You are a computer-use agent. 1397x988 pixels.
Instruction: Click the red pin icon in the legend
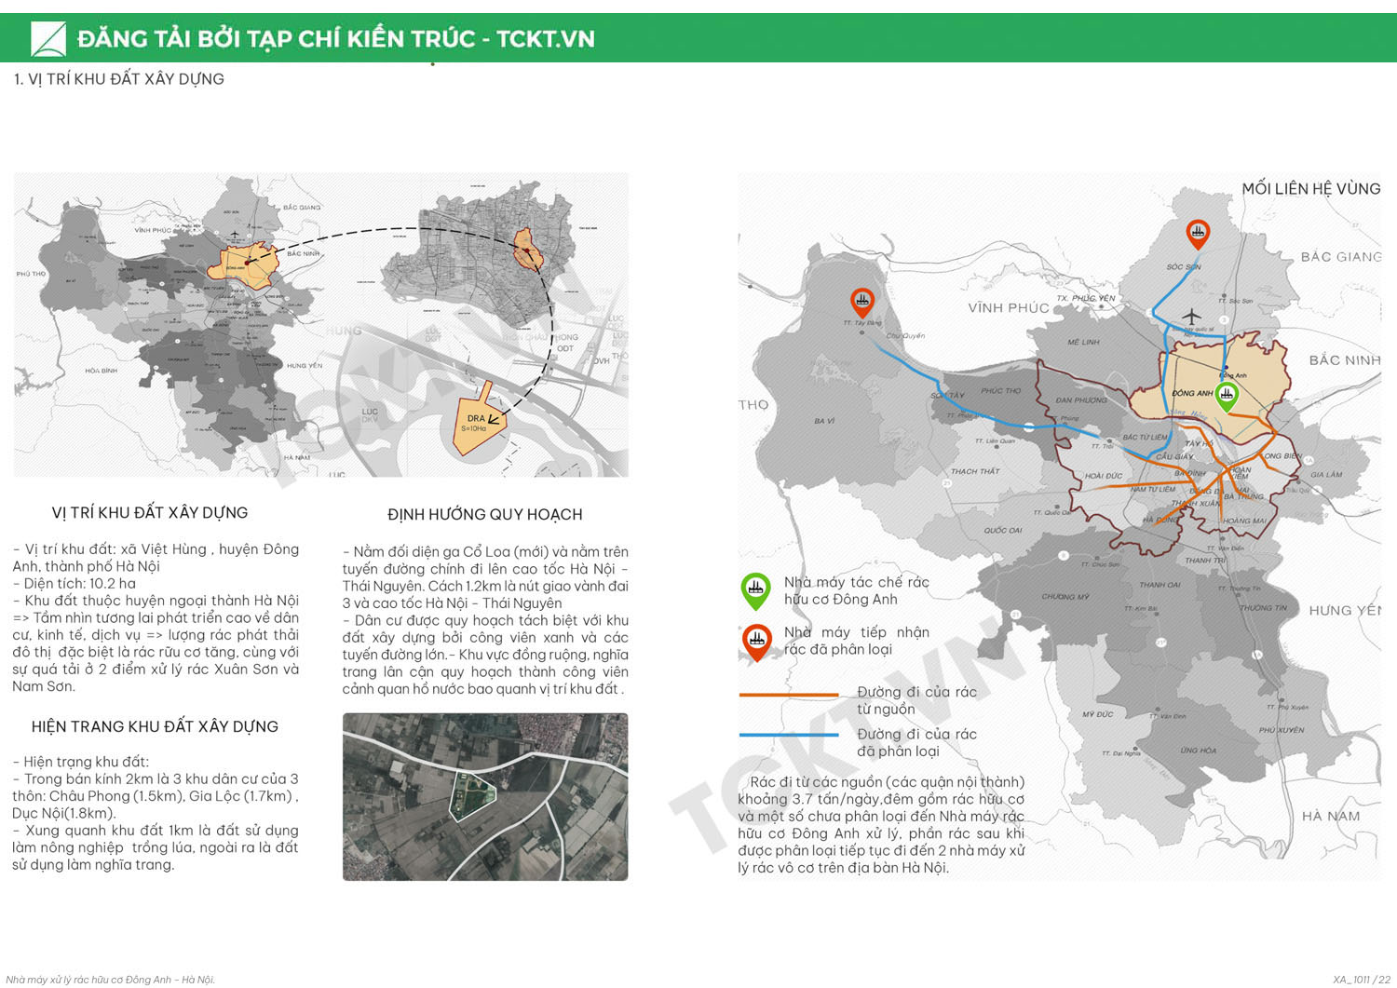[756, 641]
